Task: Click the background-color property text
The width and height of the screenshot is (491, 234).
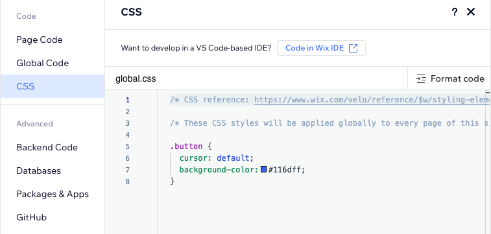Action: pyautogui.click(x=218, y=170)
